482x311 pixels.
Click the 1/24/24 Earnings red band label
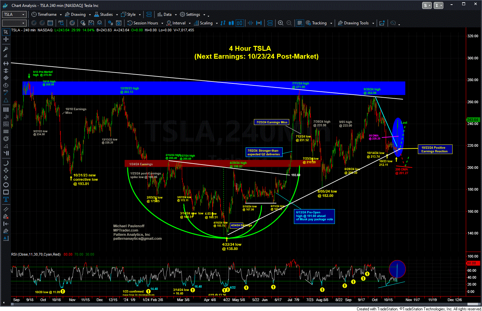coord(141,164)
